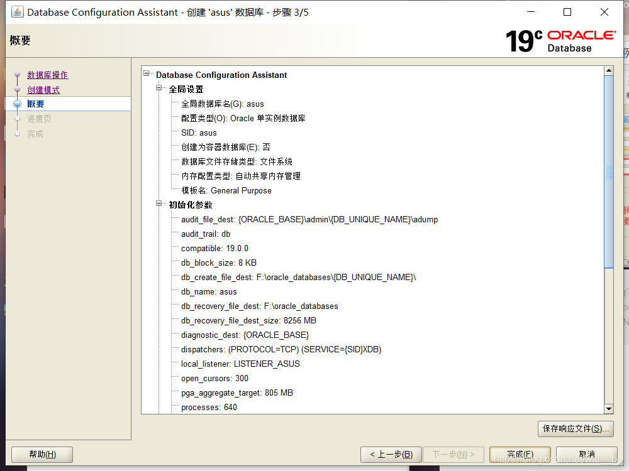Click the scroll down arrow of summary tree

(609, 409)
